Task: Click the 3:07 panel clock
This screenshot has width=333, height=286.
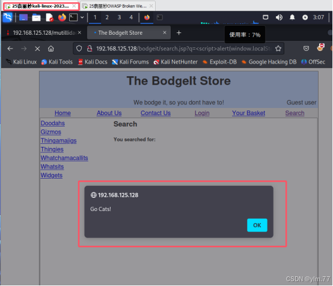Action: (319, 17)
